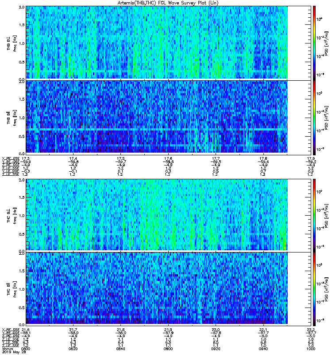The width and height of the screenshot is (332, 355).
Task: Click the '0.5' frequency tick of the THB B∥ panel
Action: (x=22, y=136)
